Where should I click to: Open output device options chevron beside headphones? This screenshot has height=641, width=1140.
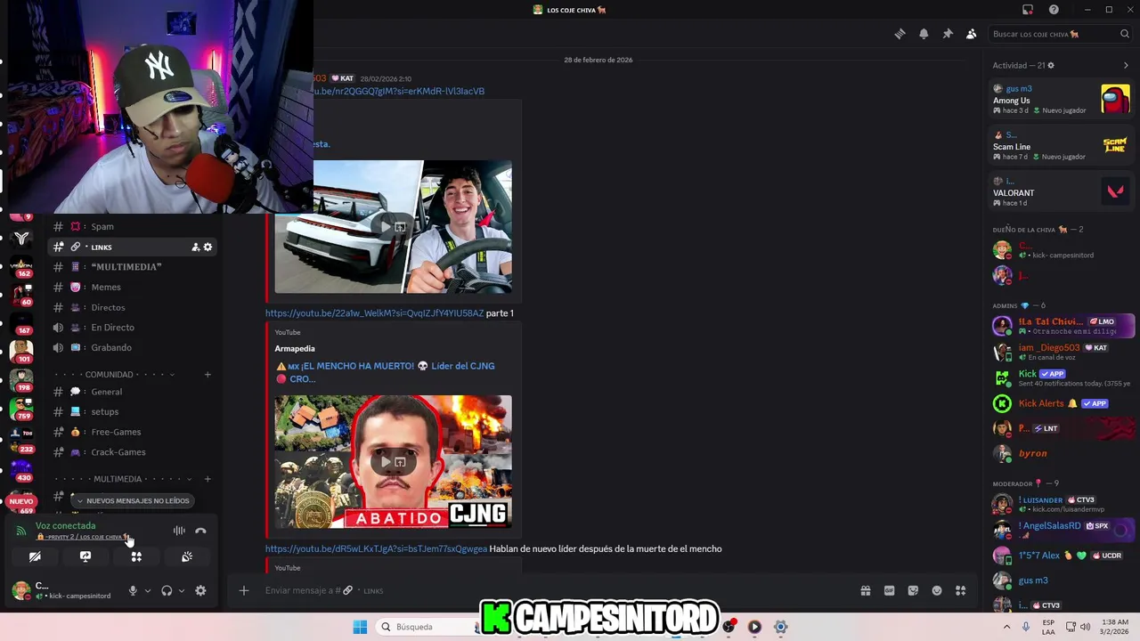(x=181, y=590)
